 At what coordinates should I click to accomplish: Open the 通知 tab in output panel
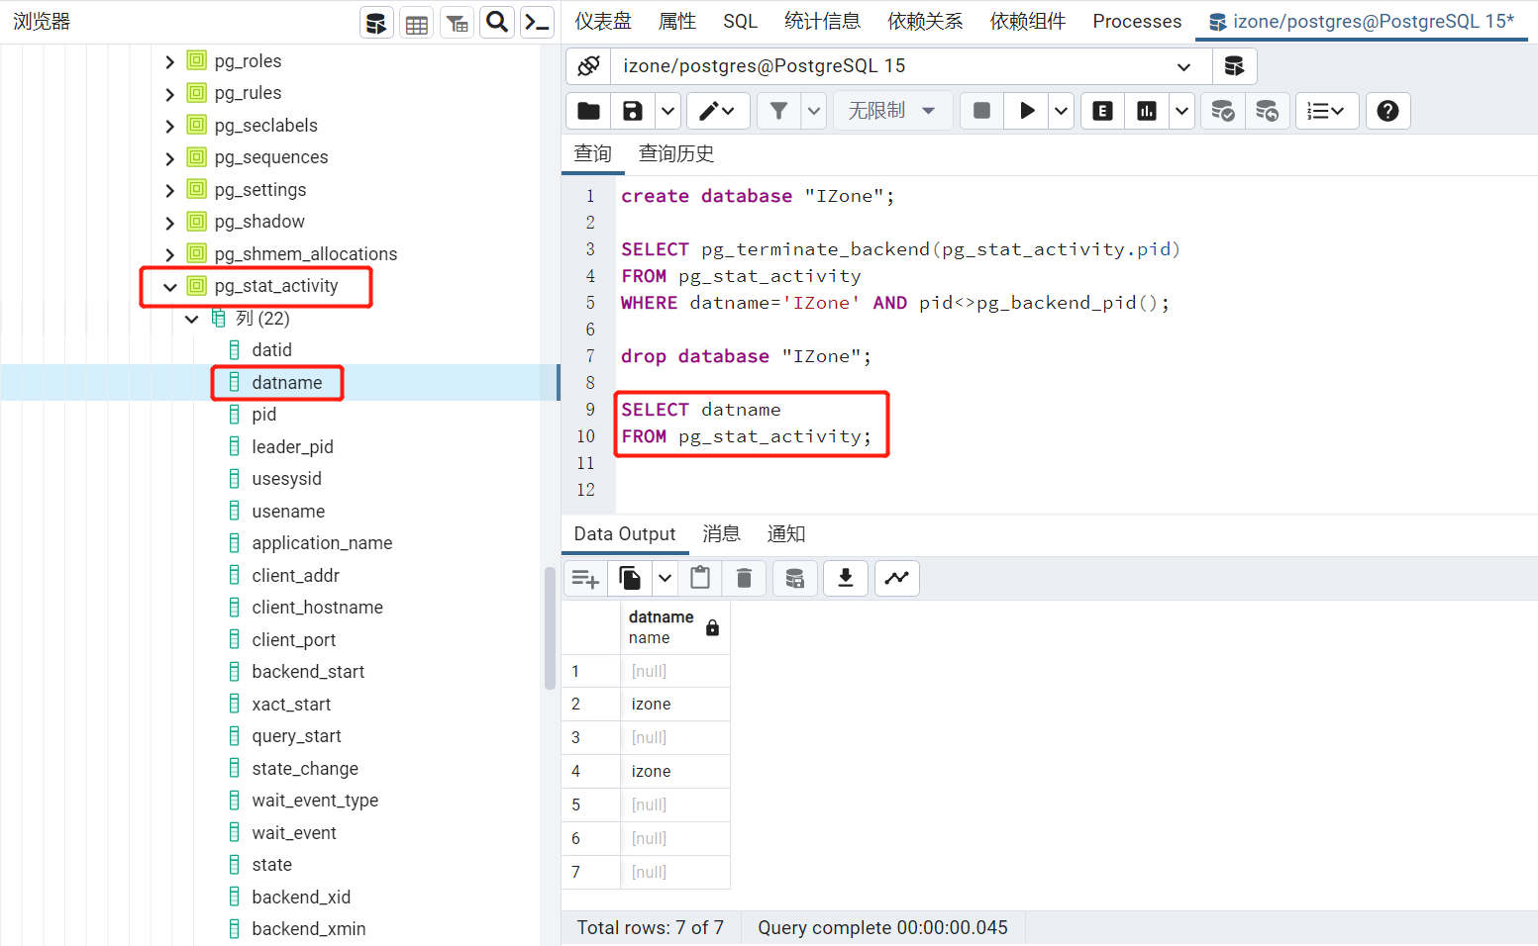tap(786, 534)
